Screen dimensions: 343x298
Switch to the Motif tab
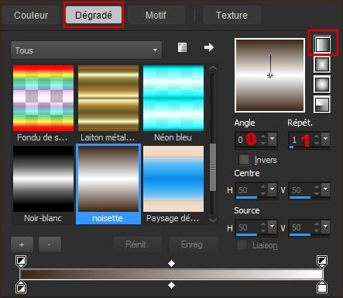[156, 16]
